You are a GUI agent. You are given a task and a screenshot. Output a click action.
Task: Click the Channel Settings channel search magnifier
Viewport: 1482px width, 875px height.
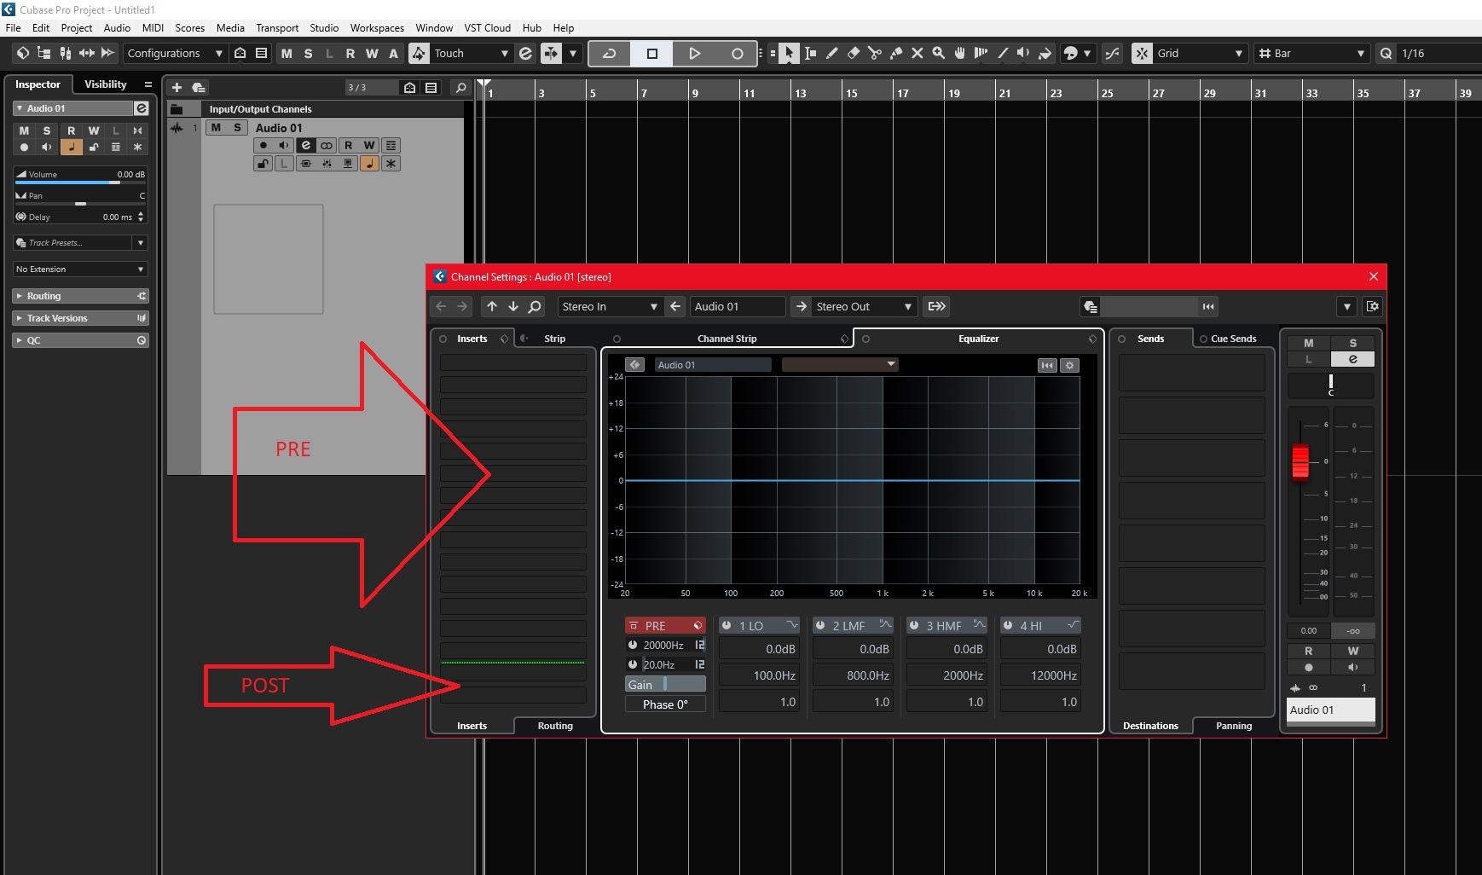(x=535, y=306)
